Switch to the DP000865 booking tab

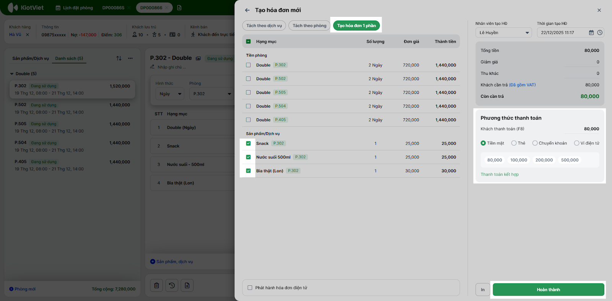pos(113,8)
